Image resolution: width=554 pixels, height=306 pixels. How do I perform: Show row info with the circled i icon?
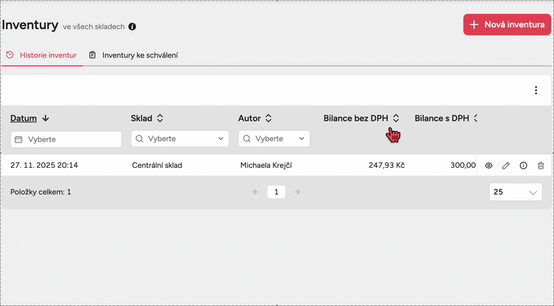(x=524, y=166)
